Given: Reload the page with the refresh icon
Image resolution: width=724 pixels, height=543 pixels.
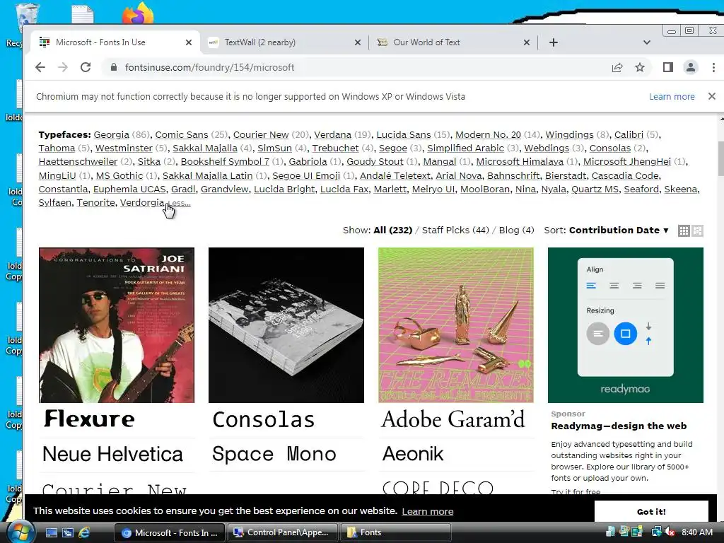Looking at the screenshot, I should coord(86,67).
